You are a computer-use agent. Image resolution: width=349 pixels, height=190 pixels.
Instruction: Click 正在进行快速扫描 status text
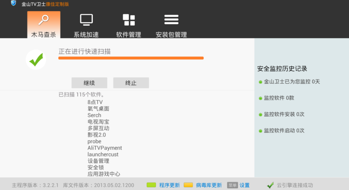tap(85, 52)
